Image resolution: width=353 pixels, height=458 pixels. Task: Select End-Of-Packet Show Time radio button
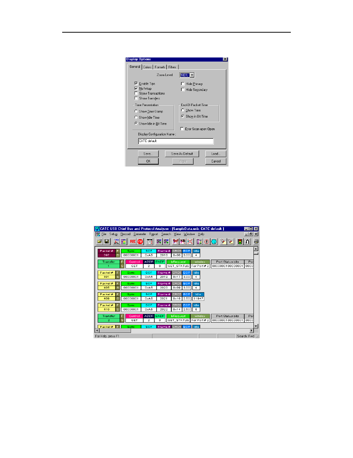182,110
